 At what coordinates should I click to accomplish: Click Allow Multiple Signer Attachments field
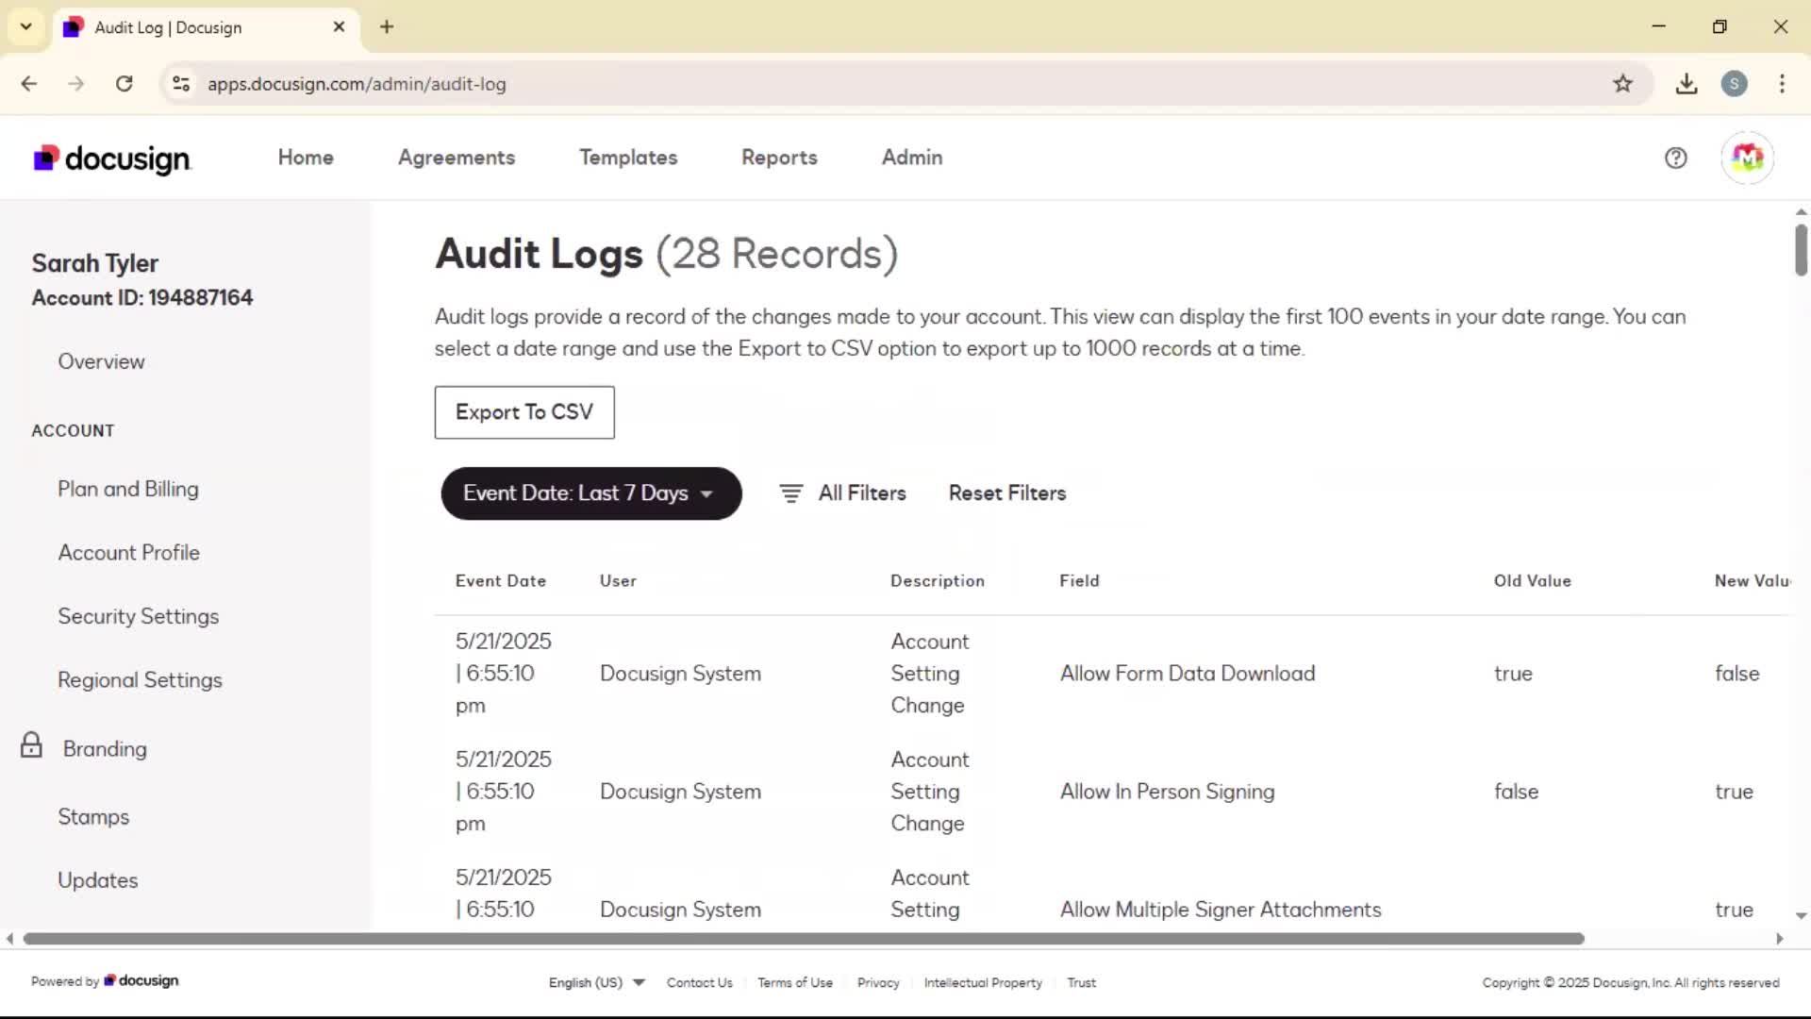click(1221, 910)
